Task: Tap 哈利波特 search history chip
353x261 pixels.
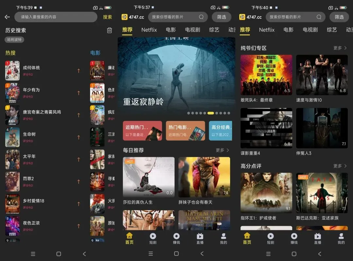Action: pos(14,39)
